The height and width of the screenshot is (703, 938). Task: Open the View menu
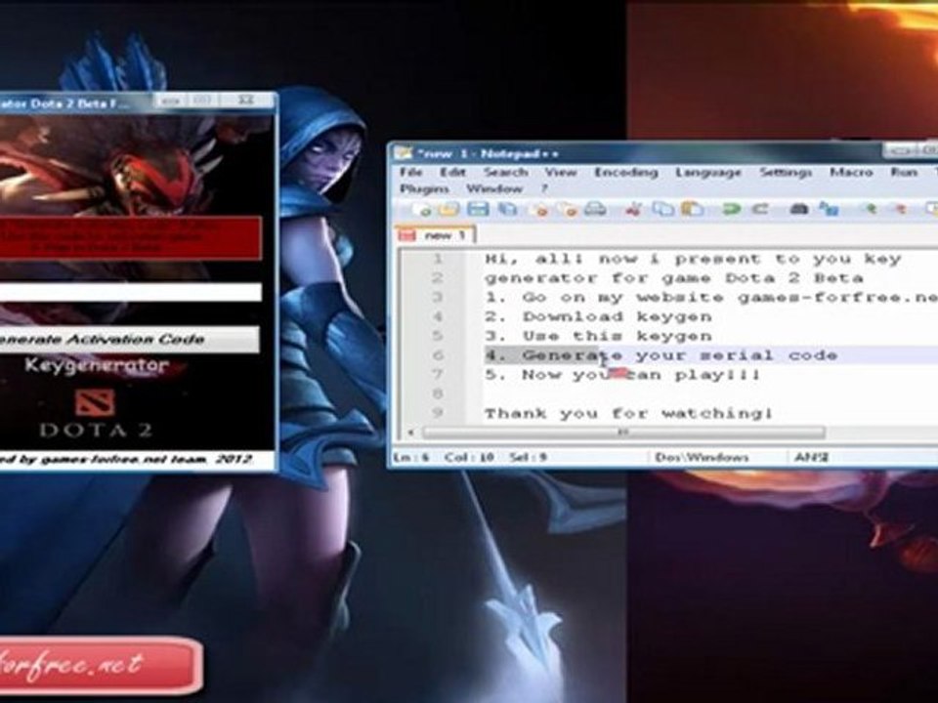(x=561, y=172)
